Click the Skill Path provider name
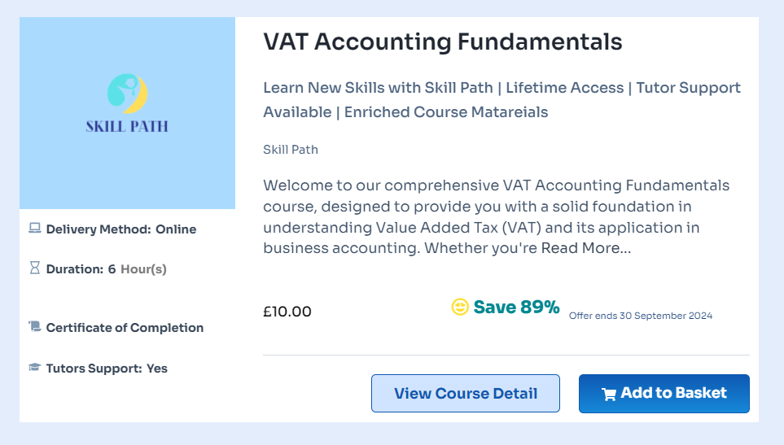The image size is (784, 445). pos(291,150)
